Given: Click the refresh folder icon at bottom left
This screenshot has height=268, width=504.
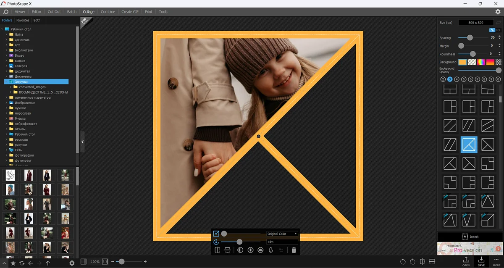Looking at the screenshot, I should coord(22,263).
